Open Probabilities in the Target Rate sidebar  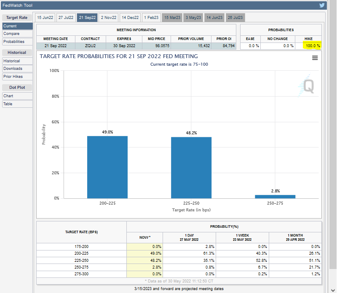[17, 42]
